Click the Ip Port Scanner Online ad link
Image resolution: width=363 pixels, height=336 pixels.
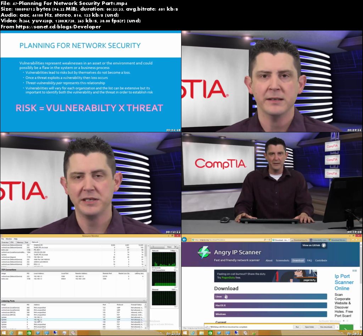point(344,282)
